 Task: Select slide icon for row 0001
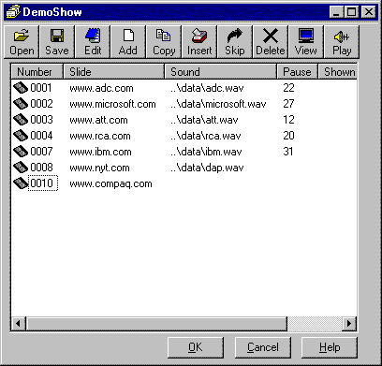[21, 88]
